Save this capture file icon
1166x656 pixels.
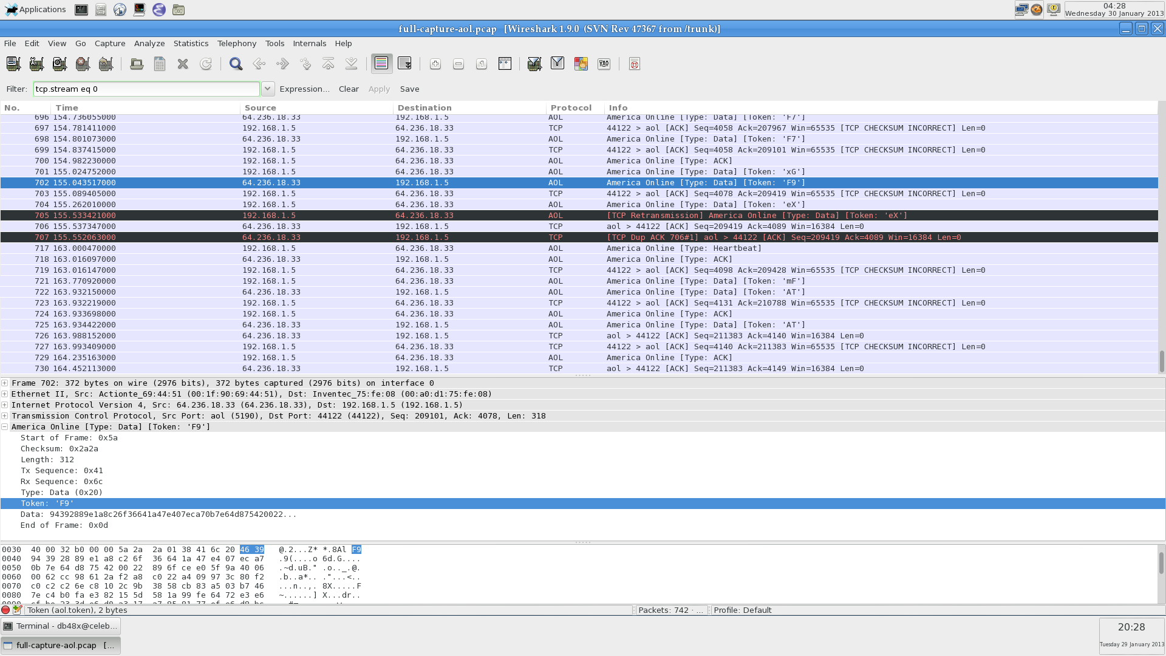pyautogui.click(x=160, y=64)
